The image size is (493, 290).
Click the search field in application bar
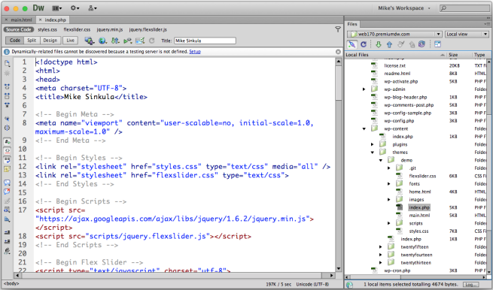pyautogui.click(x=465, y=8)
